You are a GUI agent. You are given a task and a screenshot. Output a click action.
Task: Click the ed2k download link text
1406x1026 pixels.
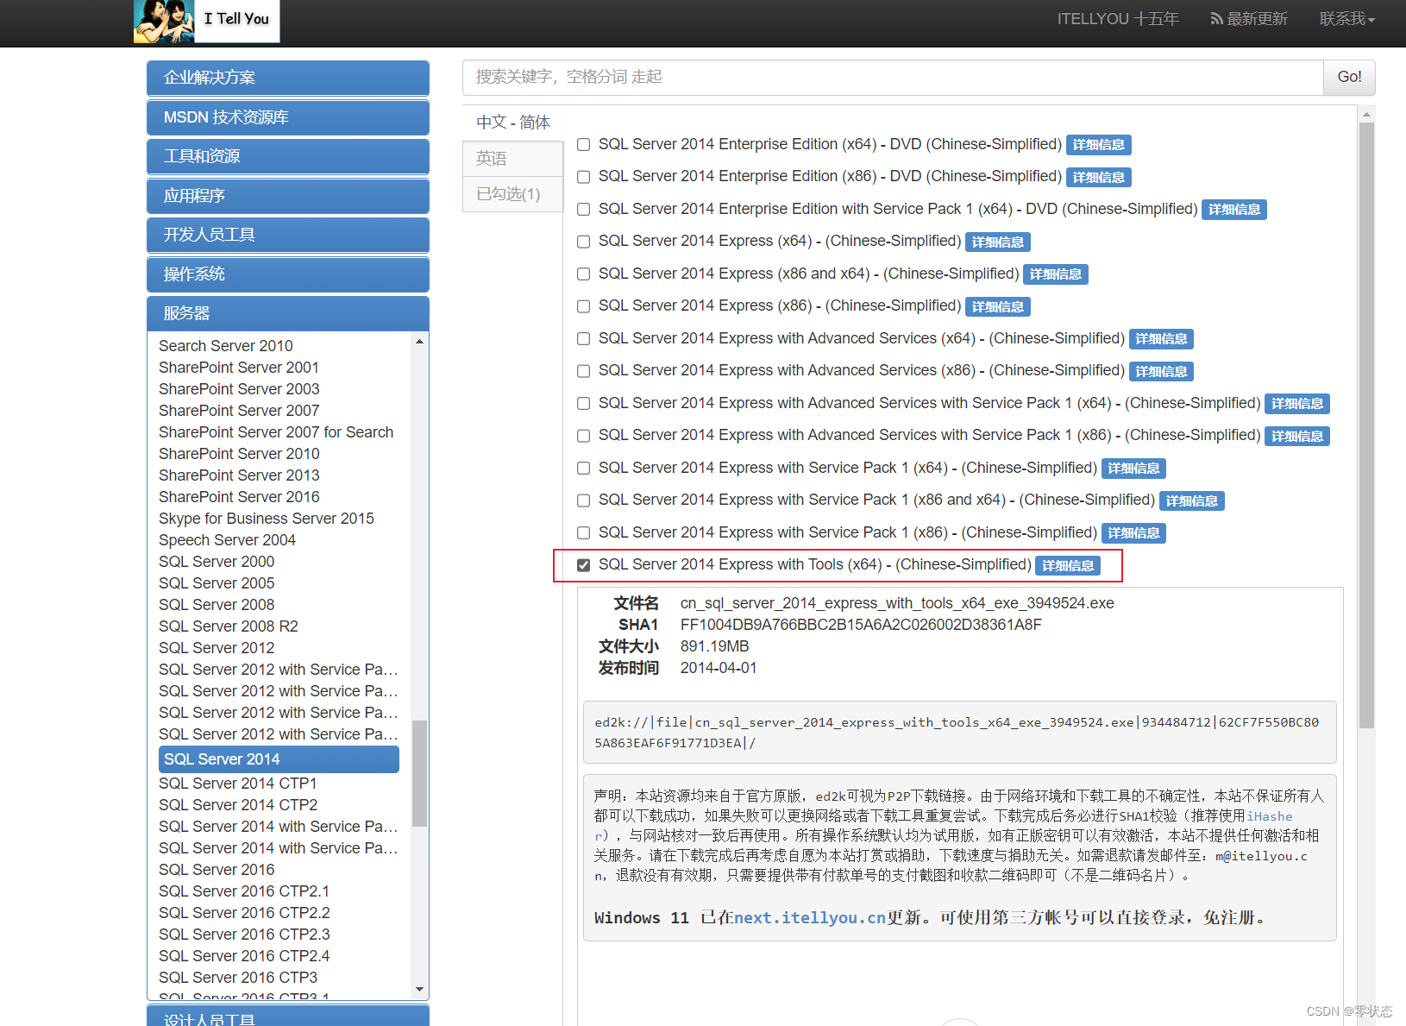[957, 733]
